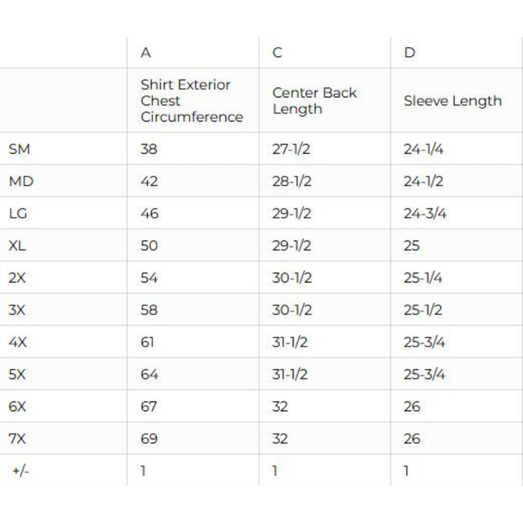This screenshot has height=523, width=523.
Task: Select the 7X size row label
Action: (x=17, y=439)
